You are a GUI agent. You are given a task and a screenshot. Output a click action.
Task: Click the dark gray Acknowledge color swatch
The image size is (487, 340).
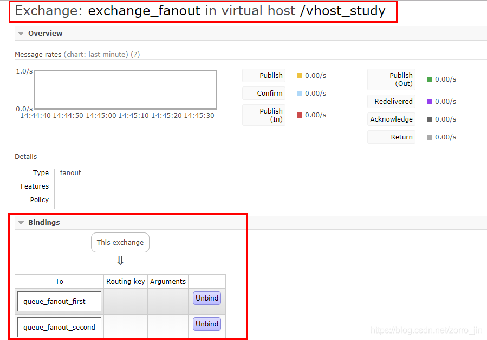[430, 119]
